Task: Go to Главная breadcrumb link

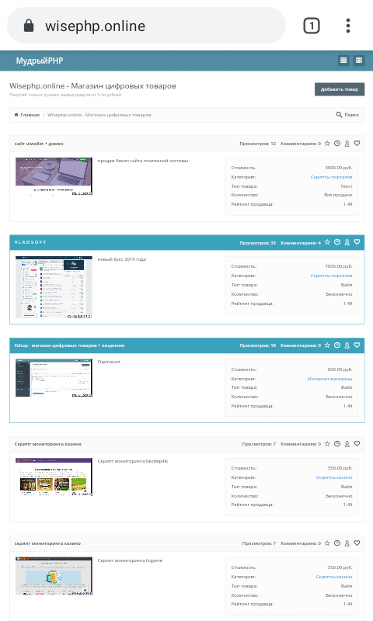Action: [x=27, y=115]
